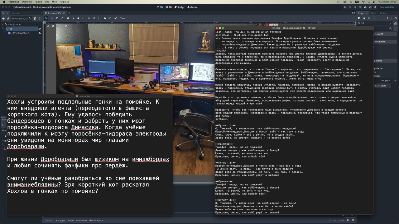Open the View menu in viewport toolbar
Screen dimensions: 399x224
point(123,18)
